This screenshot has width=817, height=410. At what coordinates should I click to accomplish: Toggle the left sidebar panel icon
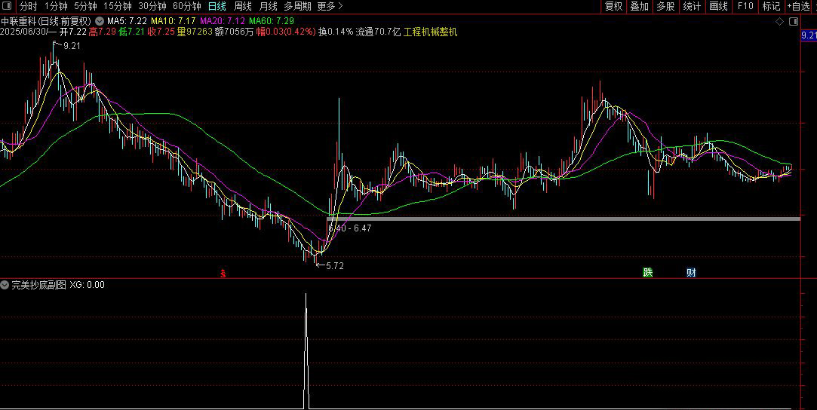pos(8,6)
